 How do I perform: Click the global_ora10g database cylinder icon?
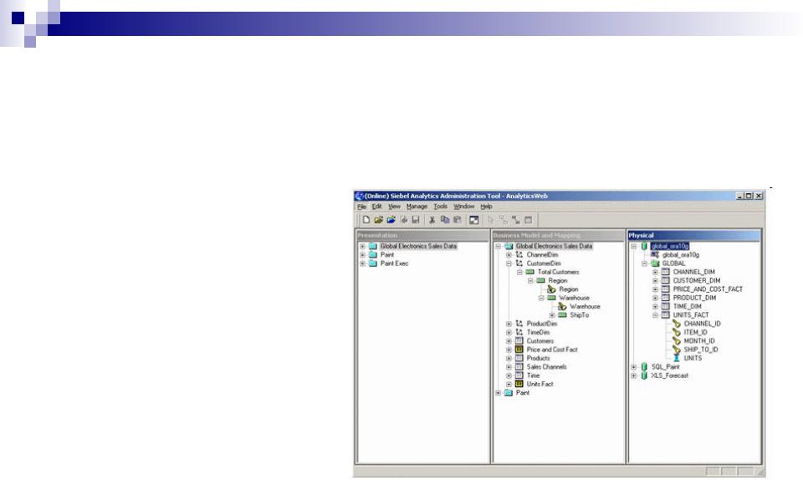pos(644,246)
